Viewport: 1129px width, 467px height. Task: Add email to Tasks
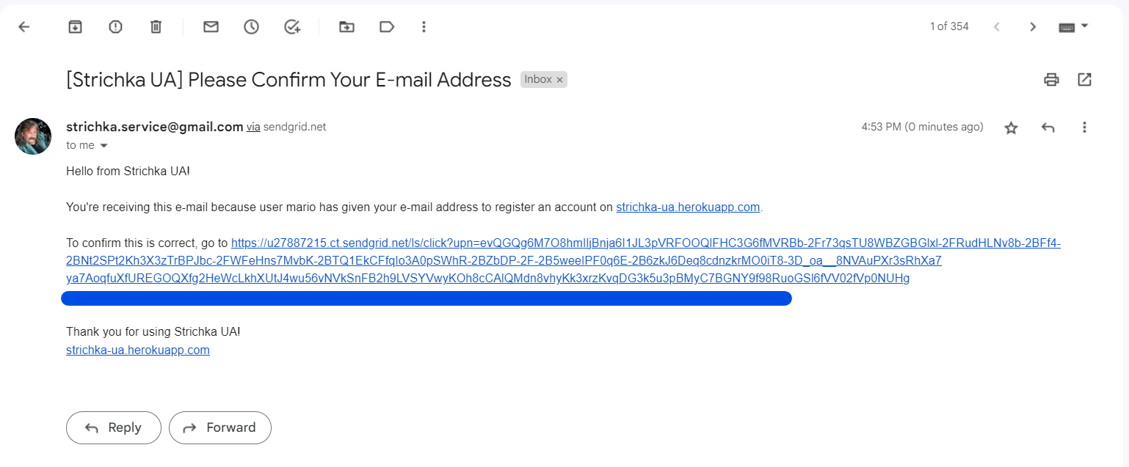292,26
